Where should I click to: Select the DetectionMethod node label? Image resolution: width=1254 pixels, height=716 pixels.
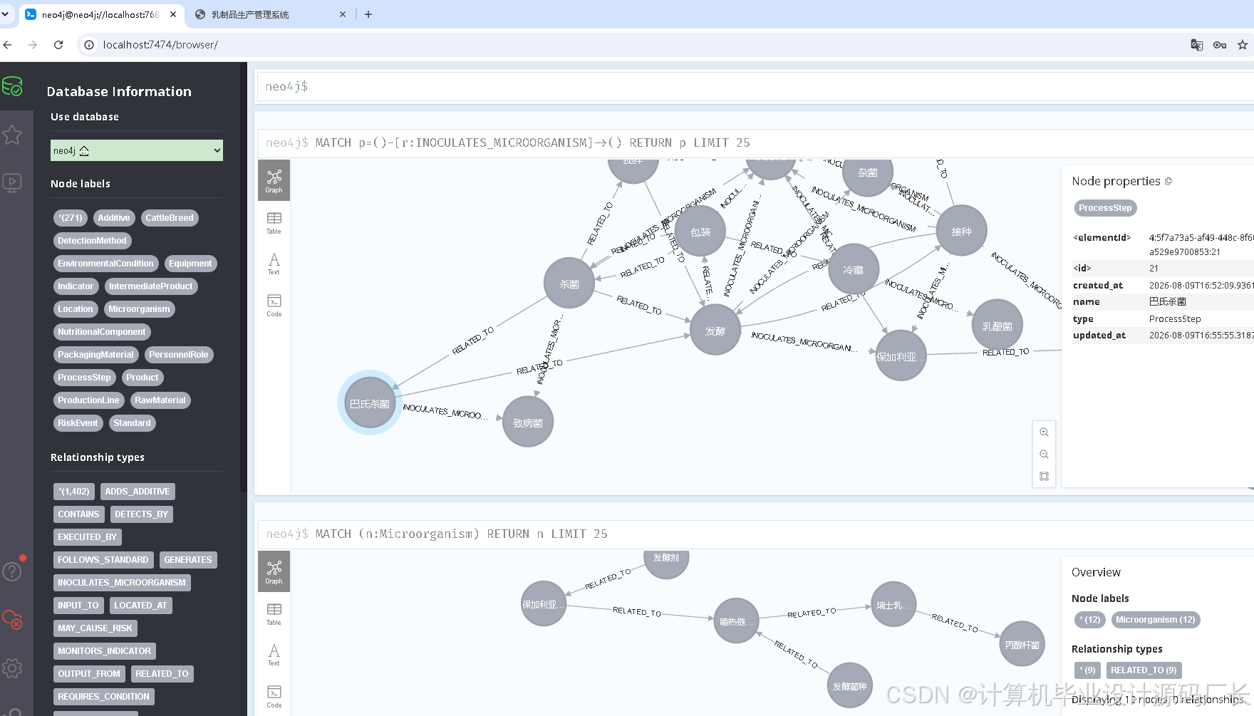92,241
